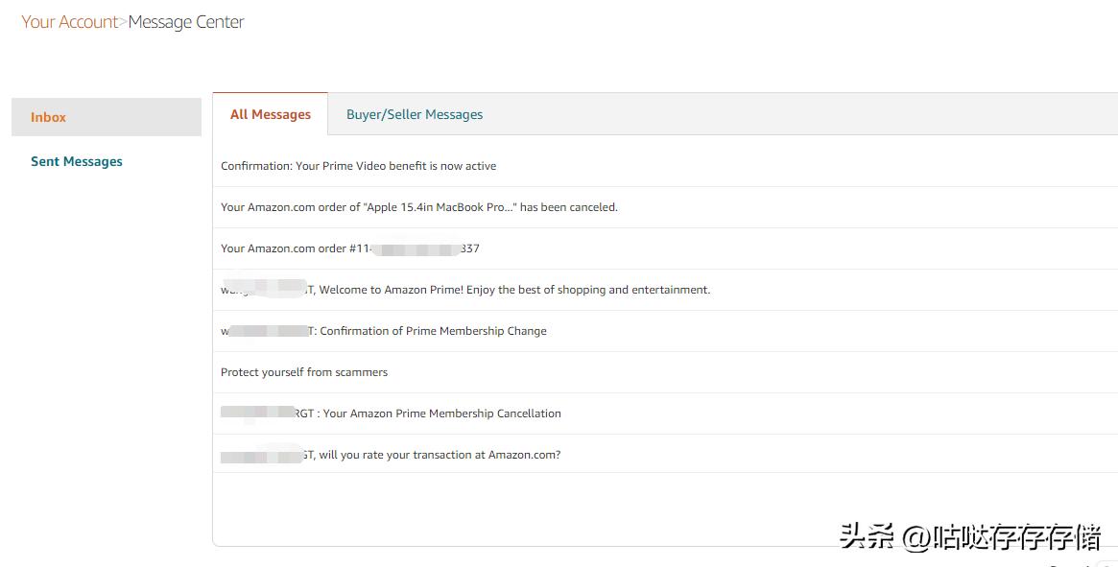Image resolution: width=1118 pixels, height=567 pixels.
Task: Open the Welcome to Amazon Prime message
Action: pyautogui.click(x=513, y=290)
